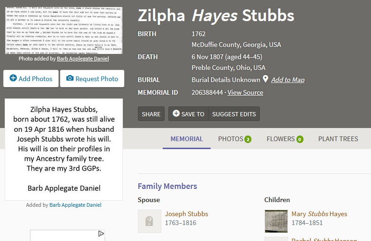This screenshot has width=371, height=241.
Task: Click the camera icon on Request Photo
Action: click(70, 78)
